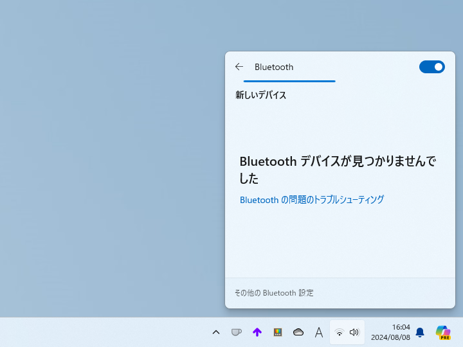
Task: Click the Wi-Fi network tray icon
Action: (340, 333)
